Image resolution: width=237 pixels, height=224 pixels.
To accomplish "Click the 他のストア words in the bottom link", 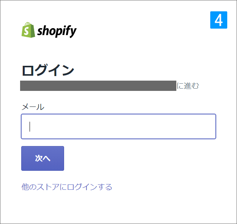I will pos(40,187).
